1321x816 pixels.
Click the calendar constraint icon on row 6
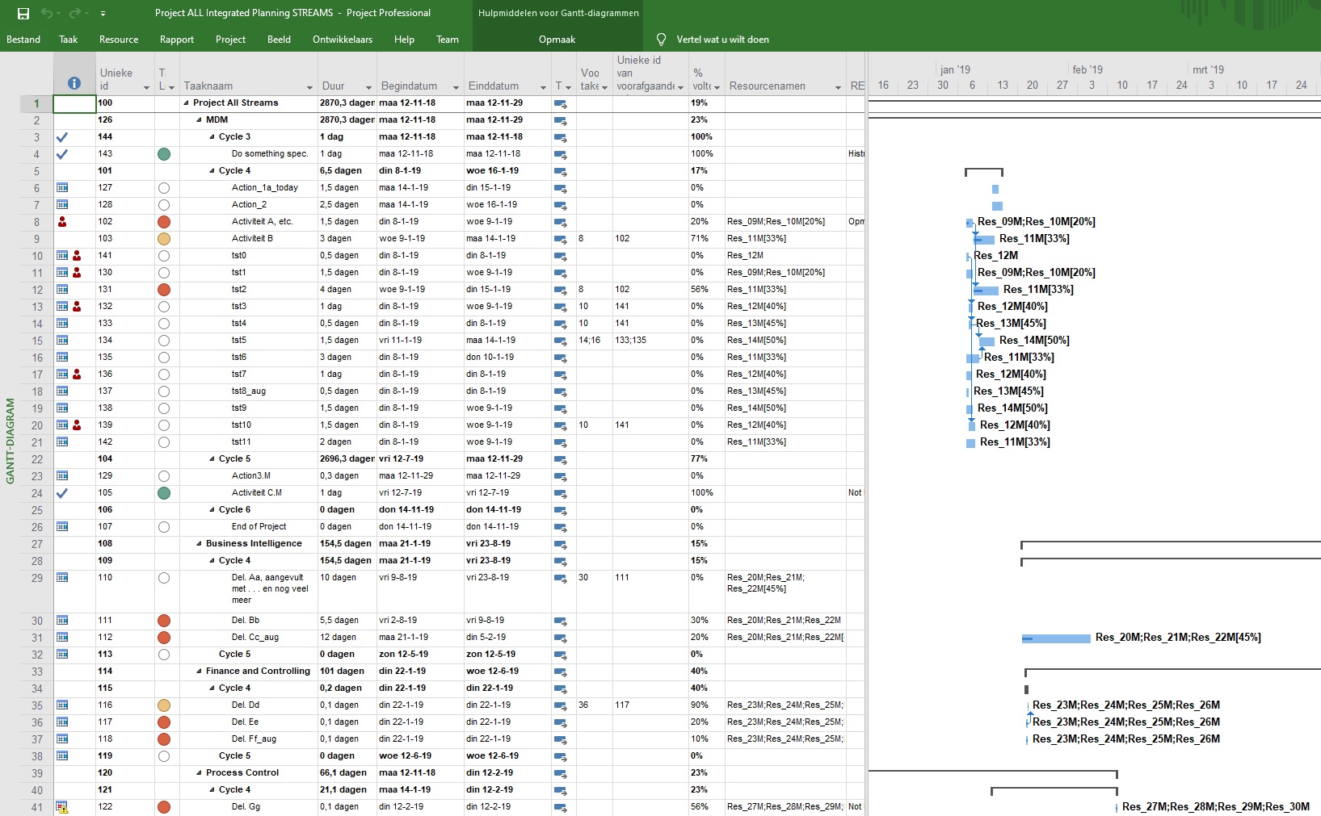coord(62,188)
